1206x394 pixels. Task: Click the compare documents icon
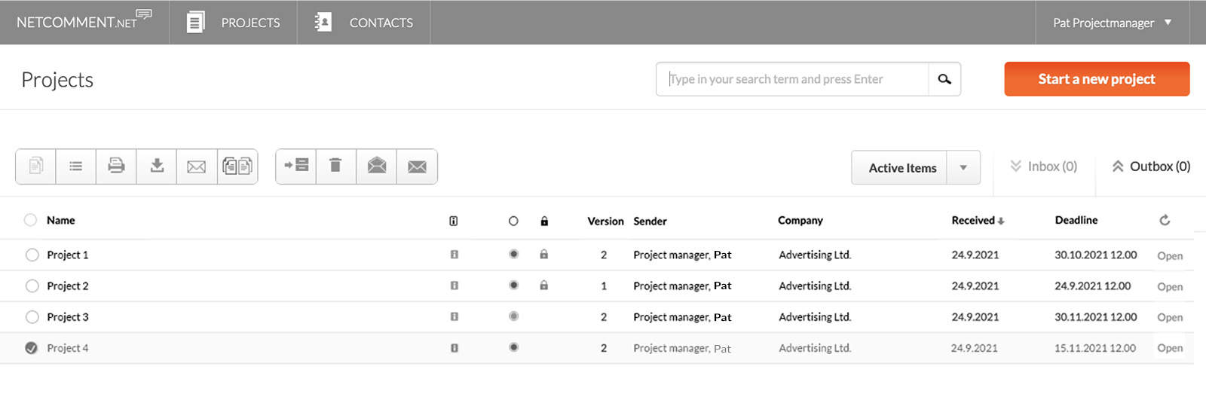(237, 166)
